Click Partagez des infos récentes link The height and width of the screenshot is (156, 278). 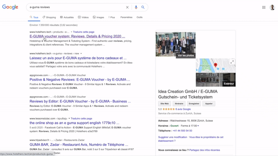point(205,150)
